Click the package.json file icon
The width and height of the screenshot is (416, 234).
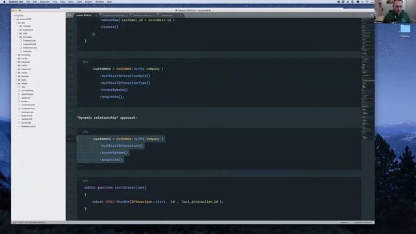19,112
